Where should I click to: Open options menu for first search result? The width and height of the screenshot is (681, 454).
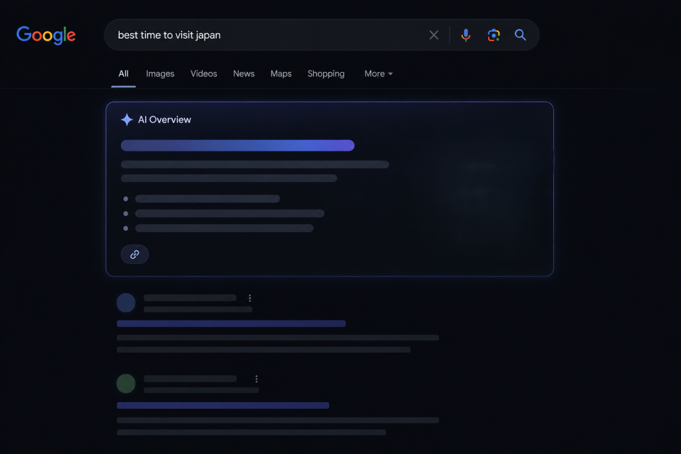(250, 298)
